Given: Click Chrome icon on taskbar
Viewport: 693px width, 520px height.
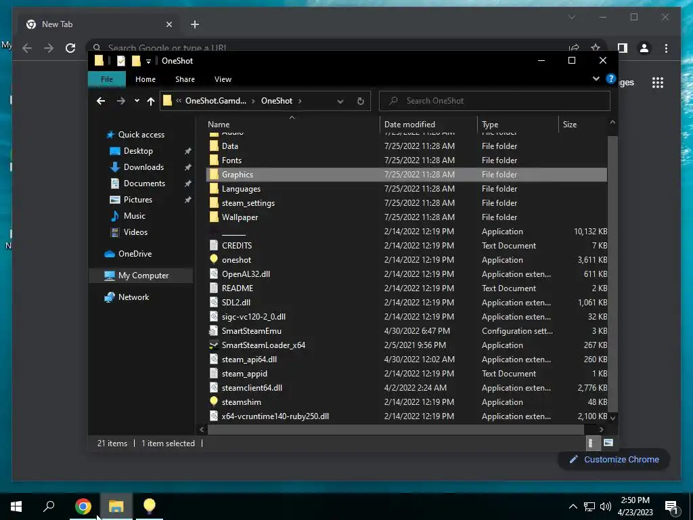Looking at the screenshot, I should pyautogui.click(x=83, y=506).
